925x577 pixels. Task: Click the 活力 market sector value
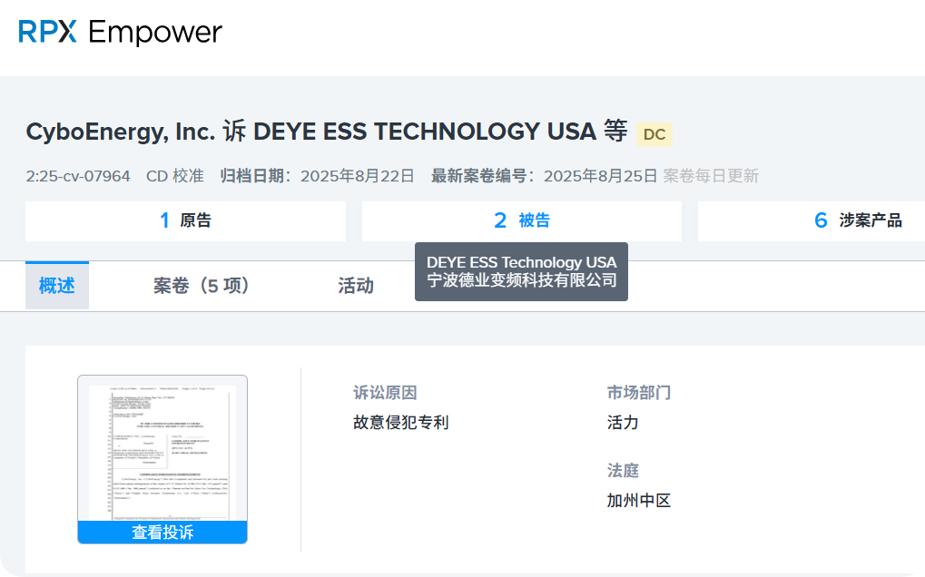coord(623,423)
